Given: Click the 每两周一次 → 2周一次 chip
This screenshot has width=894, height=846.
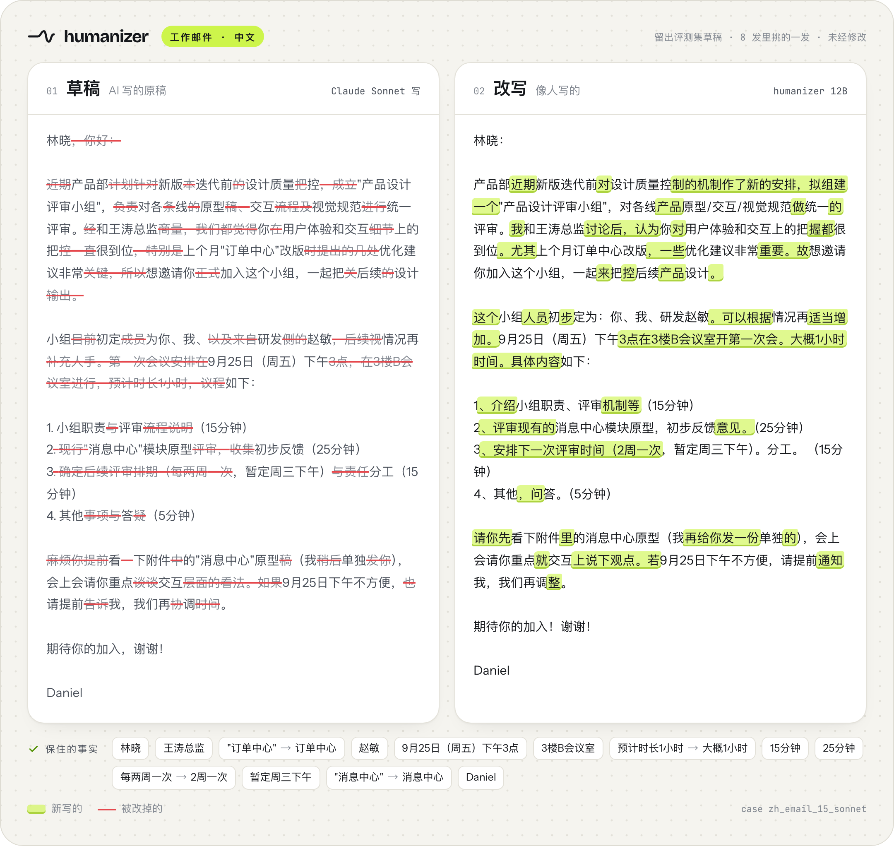Looking at the screenshot, I should pos(174,777).
